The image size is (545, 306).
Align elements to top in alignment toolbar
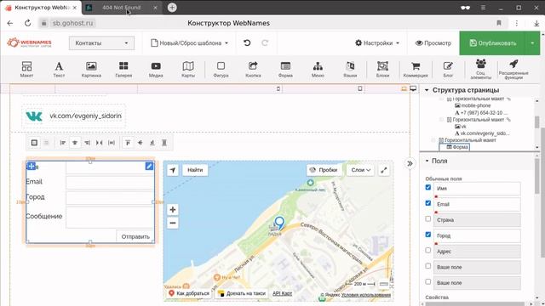pos(128,143)
